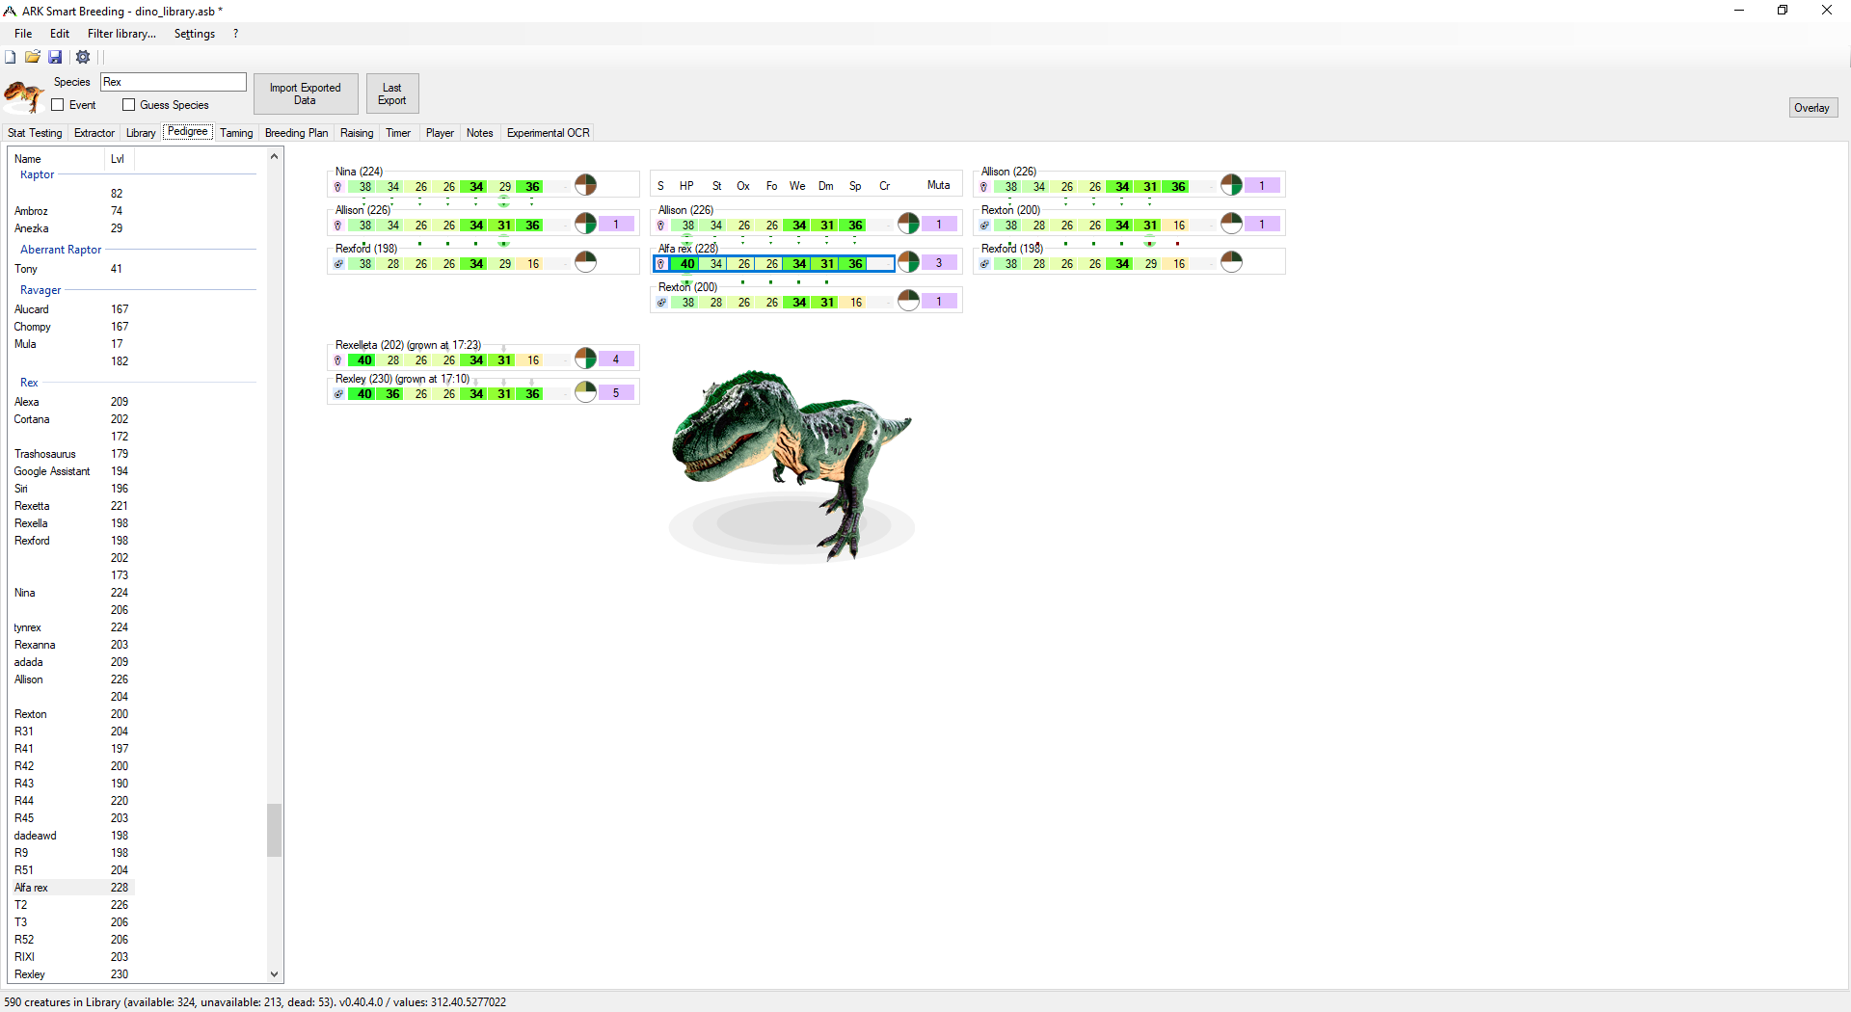Open settings via the toolbar gear icon

[x=83, y=57]
